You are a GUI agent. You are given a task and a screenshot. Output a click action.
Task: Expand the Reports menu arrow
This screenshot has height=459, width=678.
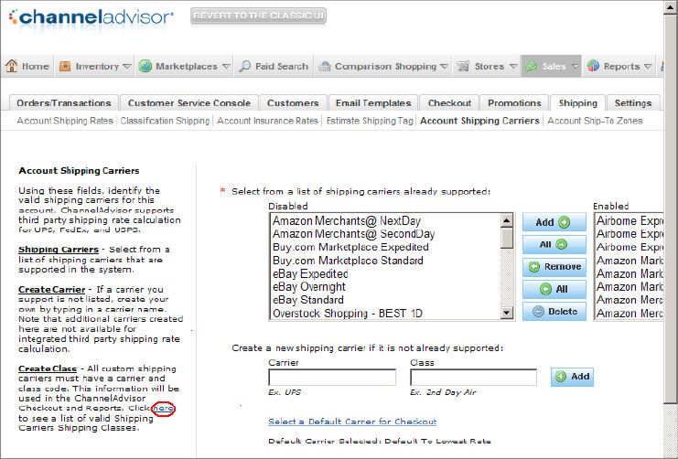point(648,67)
